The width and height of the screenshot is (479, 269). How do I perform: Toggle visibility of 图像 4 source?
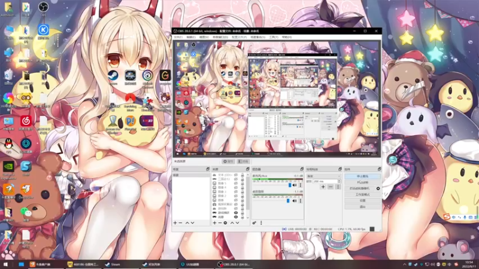[x=236, y=188]
